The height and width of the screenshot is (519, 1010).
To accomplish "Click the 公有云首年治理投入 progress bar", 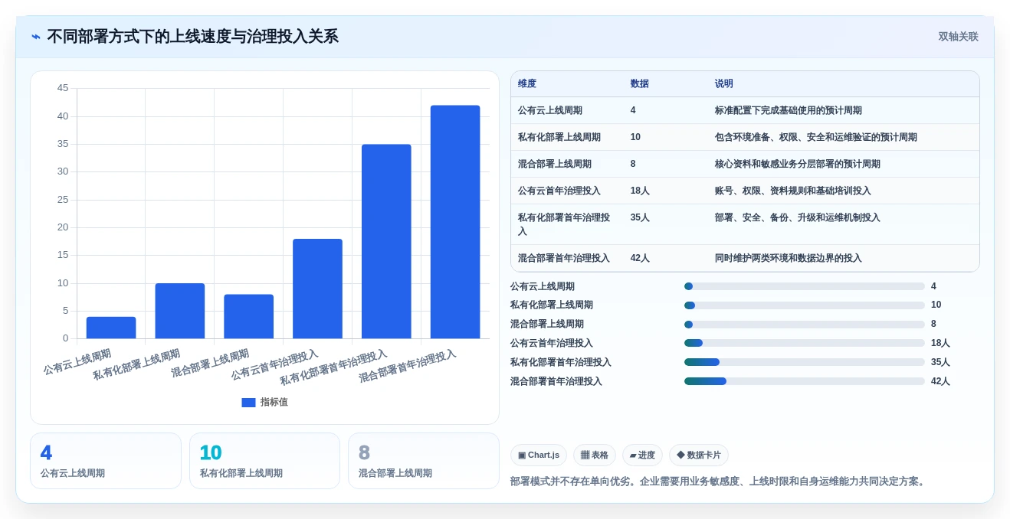I will pyautogui.click(x=805, y=343).
